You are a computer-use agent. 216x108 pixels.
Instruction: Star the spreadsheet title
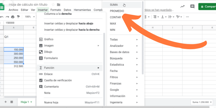(53, 5)
